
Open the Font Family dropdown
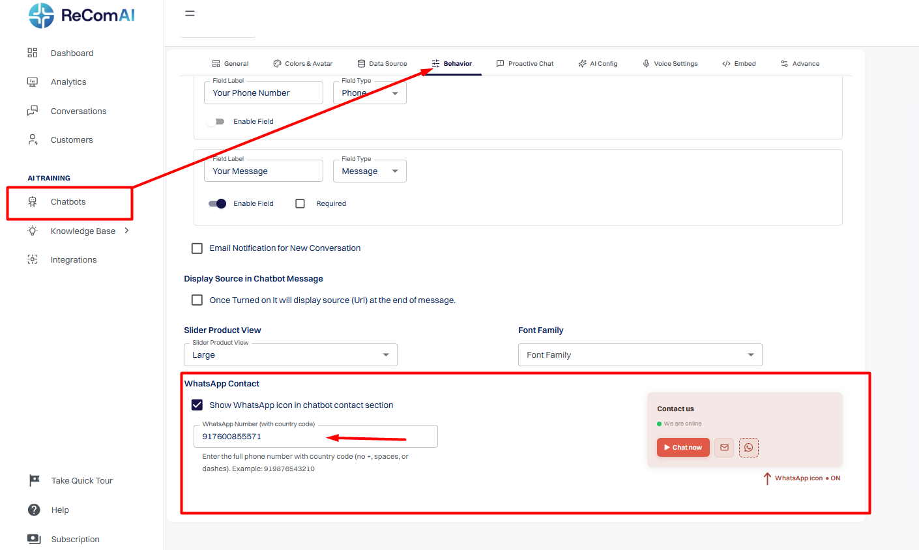pyautogui.click(x=640, y=355)
